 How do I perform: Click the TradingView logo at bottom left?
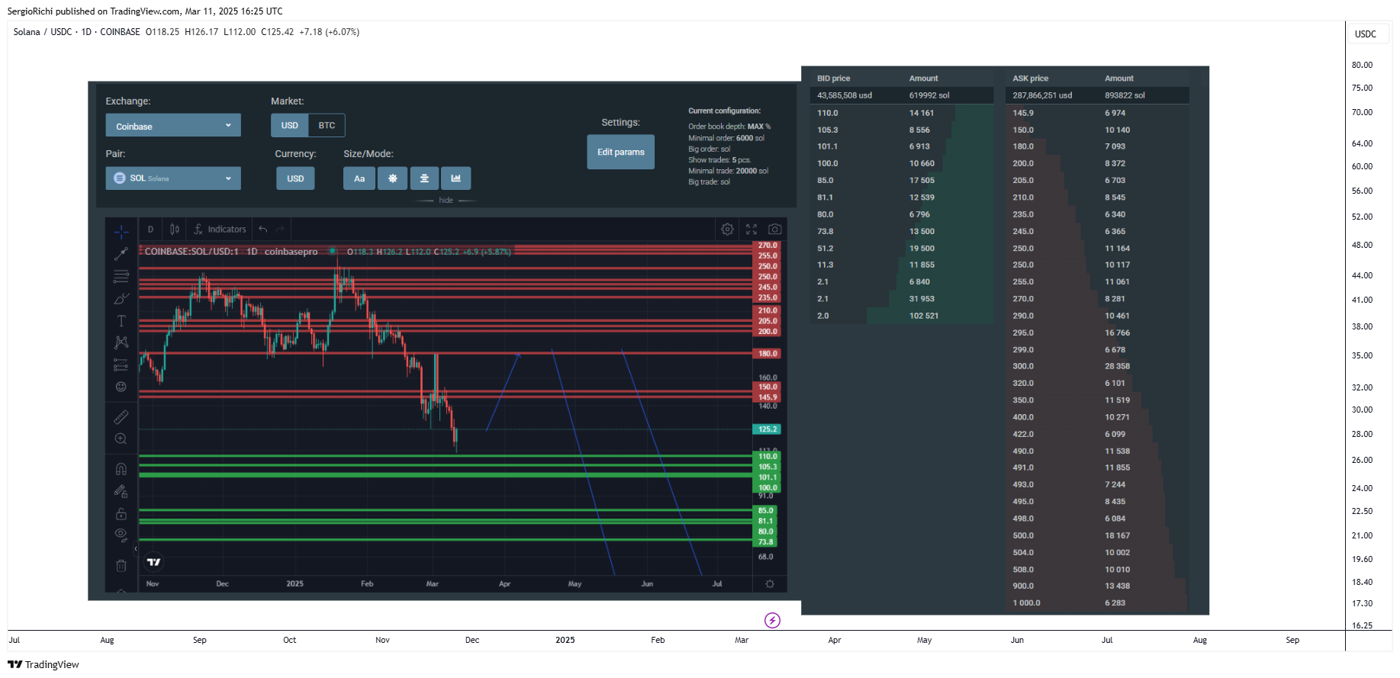pos(43,664)
